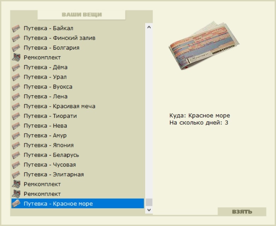Click the ВАШИ ВЕЩИ tab header
This screenshot has width=276, height=226.
click(x=82, y=15)
